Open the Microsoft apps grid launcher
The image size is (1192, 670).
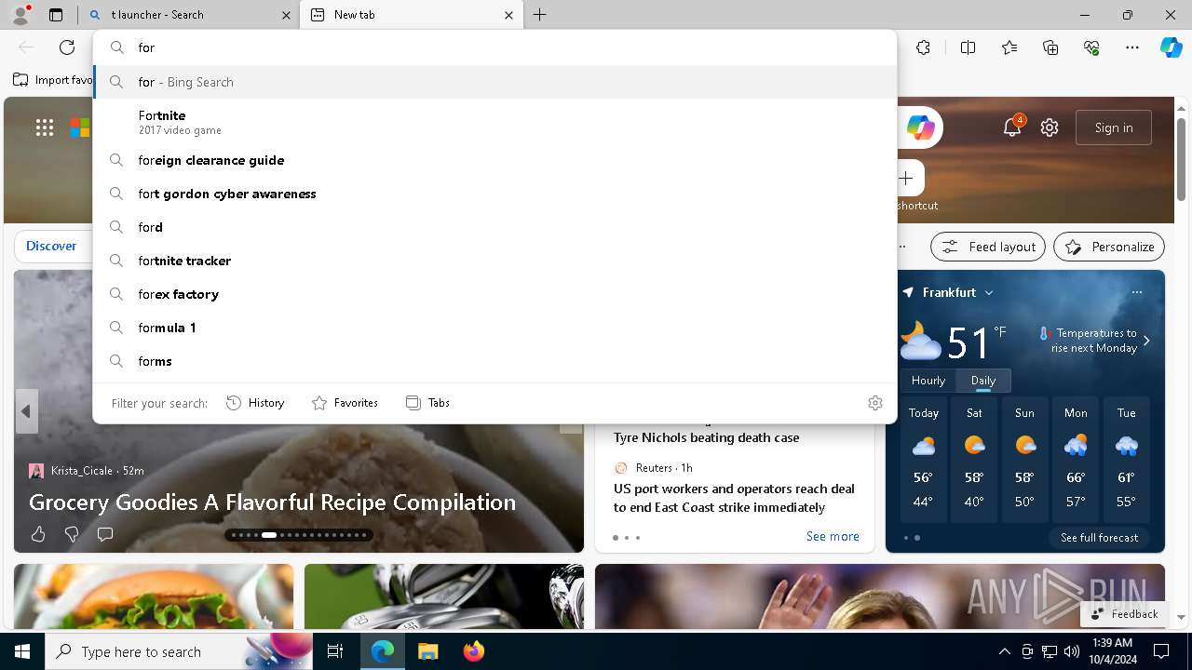coord(45,127)
